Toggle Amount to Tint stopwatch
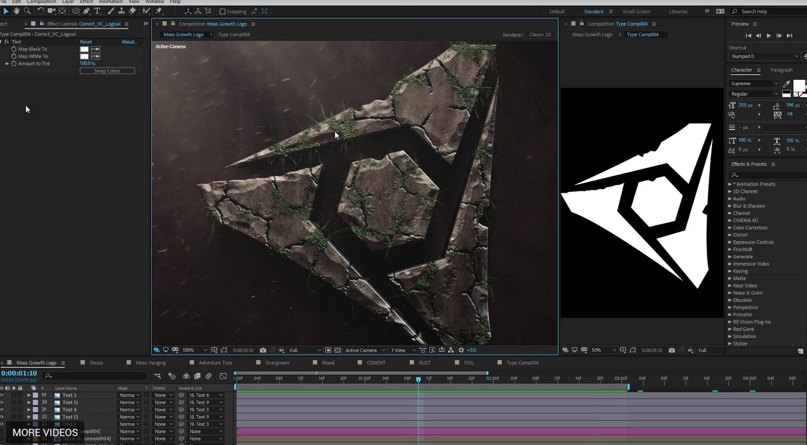807x445 pixels. pyautogui.click(x=14, y=64)
